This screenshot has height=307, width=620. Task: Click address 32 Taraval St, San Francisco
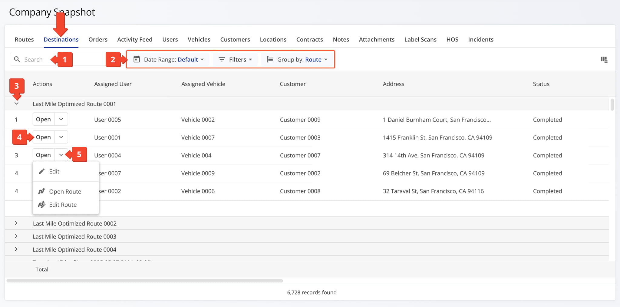[x=433, y=191]
